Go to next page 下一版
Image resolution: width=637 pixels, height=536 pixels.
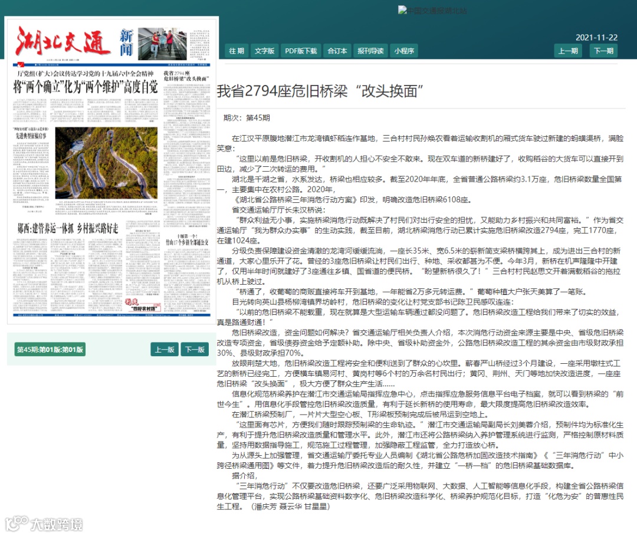195,349
